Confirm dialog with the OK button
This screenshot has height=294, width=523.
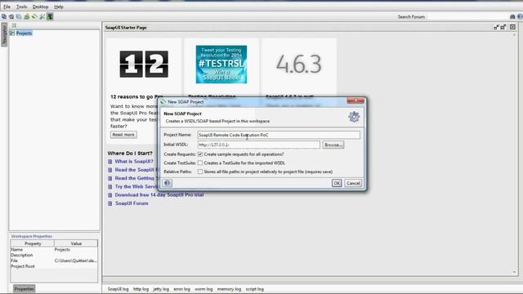pos(337,183)
